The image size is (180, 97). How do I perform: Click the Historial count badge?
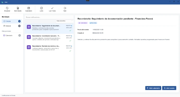[19, 26]
